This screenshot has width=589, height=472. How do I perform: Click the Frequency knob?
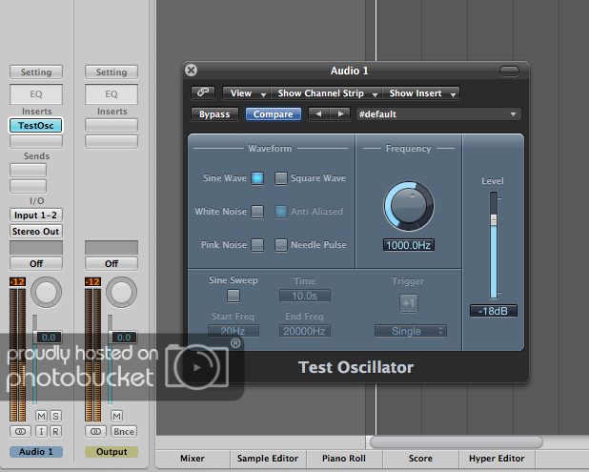coord(409,206)
